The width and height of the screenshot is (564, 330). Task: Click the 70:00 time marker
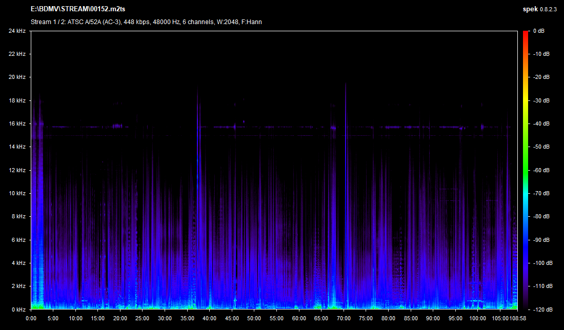(344, 318)
